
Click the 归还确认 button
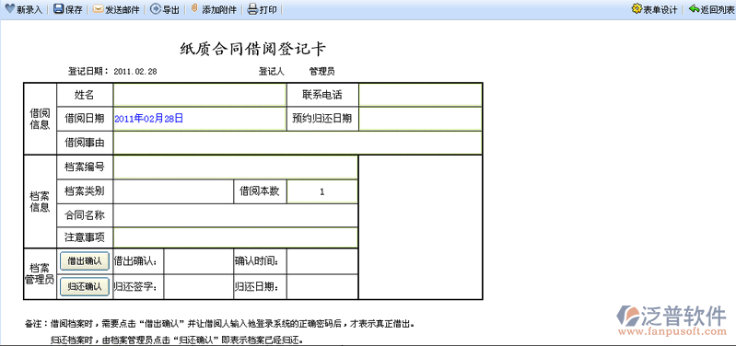coord(85,286)
